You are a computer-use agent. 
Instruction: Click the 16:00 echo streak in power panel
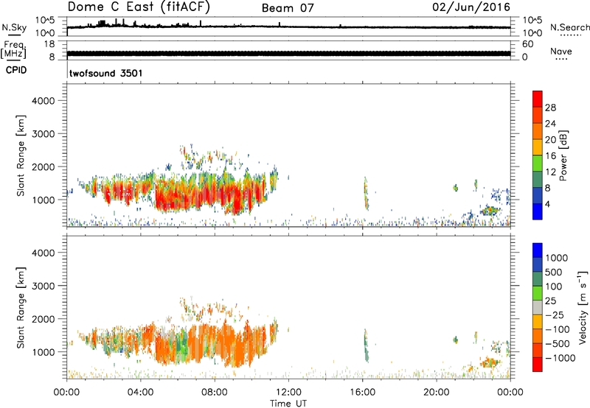[x=366, y=194]
